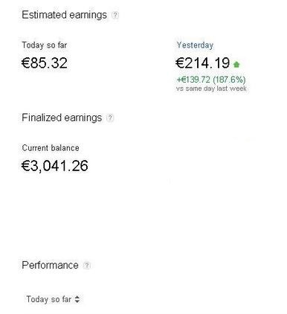Screen dimensions: 287x314
Task: Click the up-down arrows on Today so far selector
Action: pyautogui.click(x=77, y=299)
